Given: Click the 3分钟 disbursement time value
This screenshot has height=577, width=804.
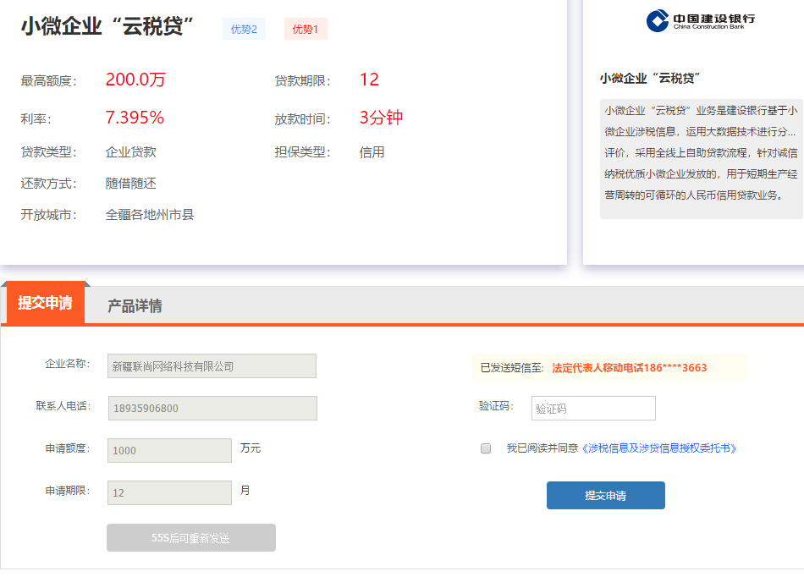Looking at the screenshot, I should coord(381,118).
